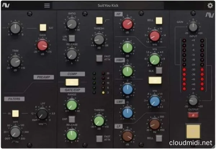Click the HMF green Q knob
The height and width of the screenshot is (149, 216).
127,71
